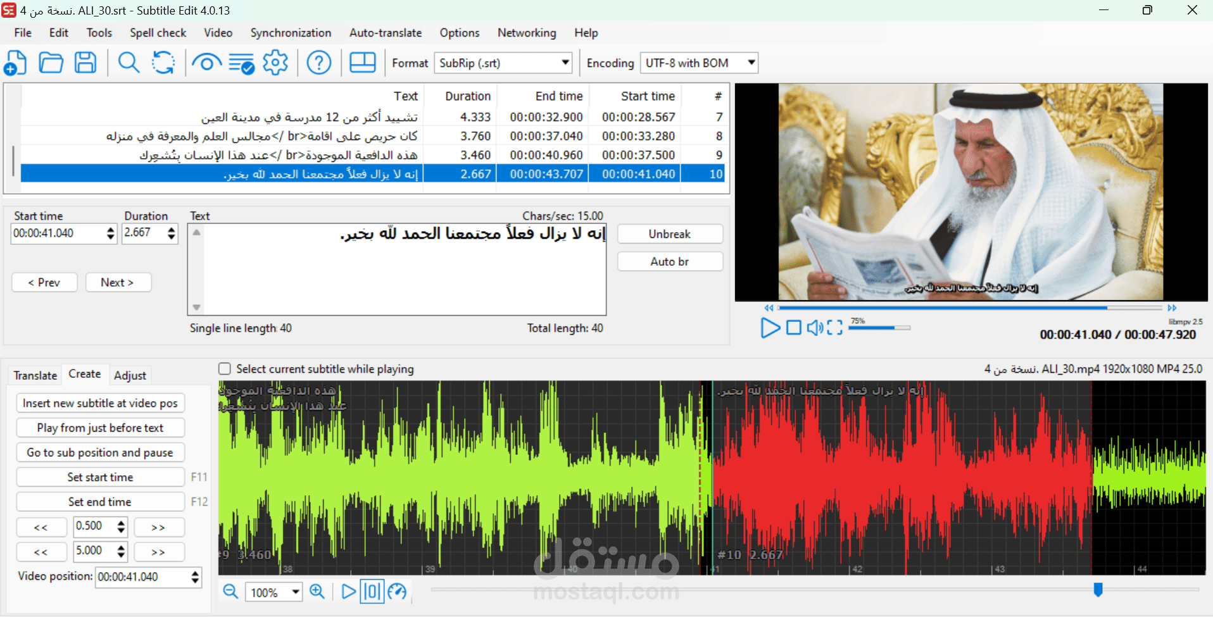Open Settings via the gear icon
1213x617 pixels.
(276, 62)
